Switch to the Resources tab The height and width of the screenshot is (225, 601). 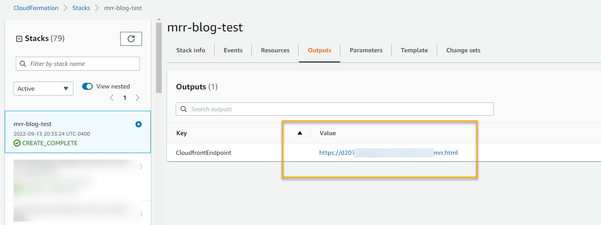275,50
